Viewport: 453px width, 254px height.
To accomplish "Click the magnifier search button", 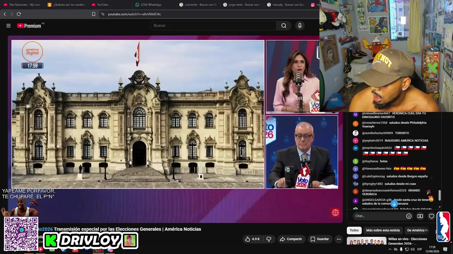I will pyautogui.click(x=284, y=25).
